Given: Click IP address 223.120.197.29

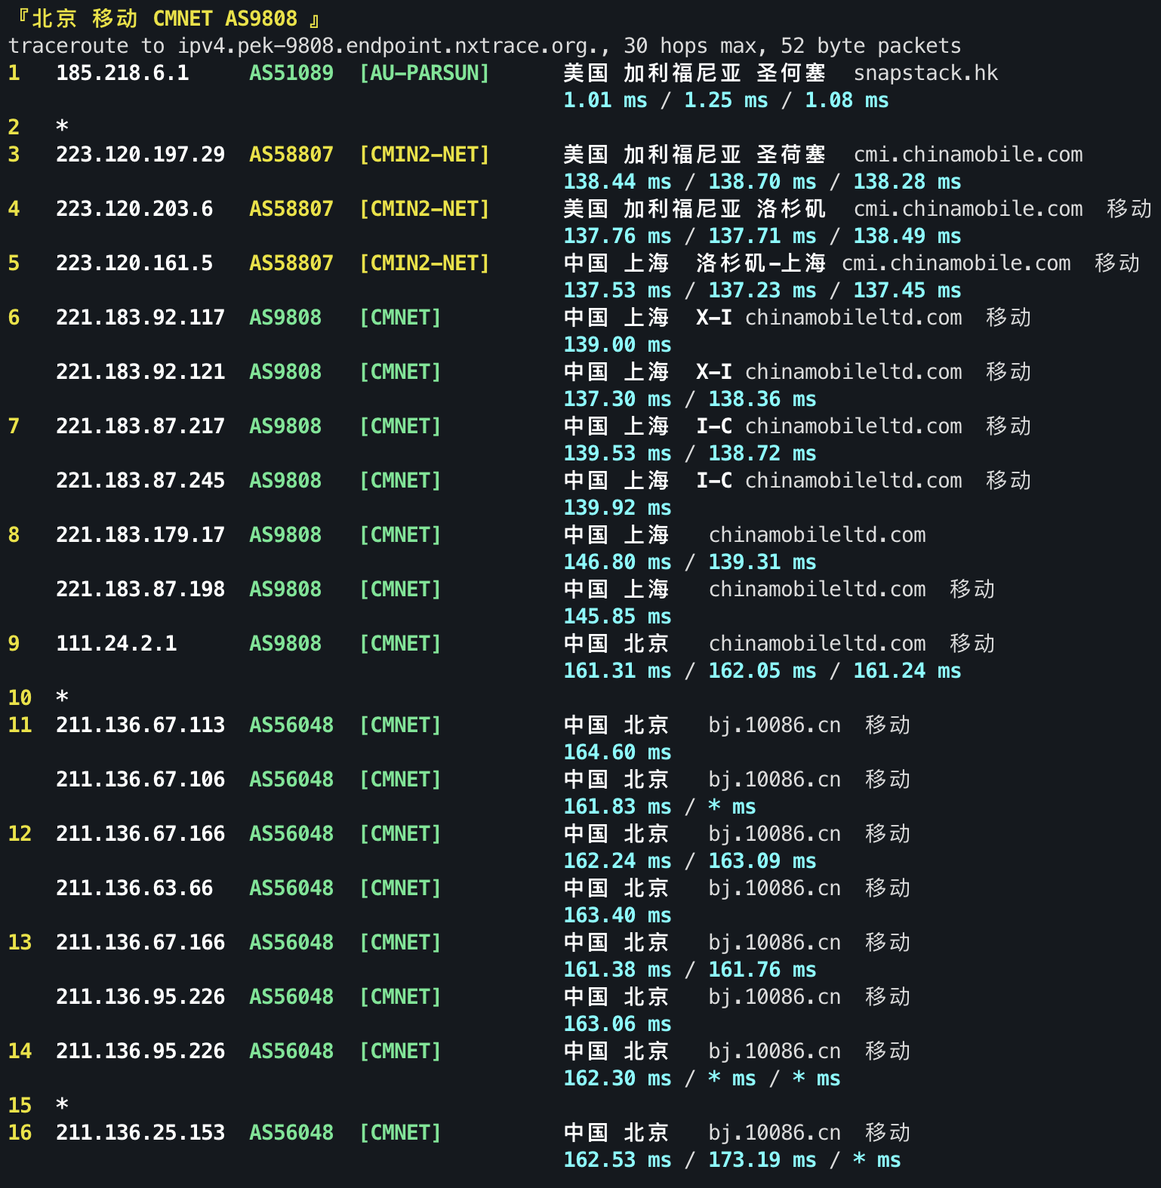Looking at the screenshot, I should [x=140, y=155].
